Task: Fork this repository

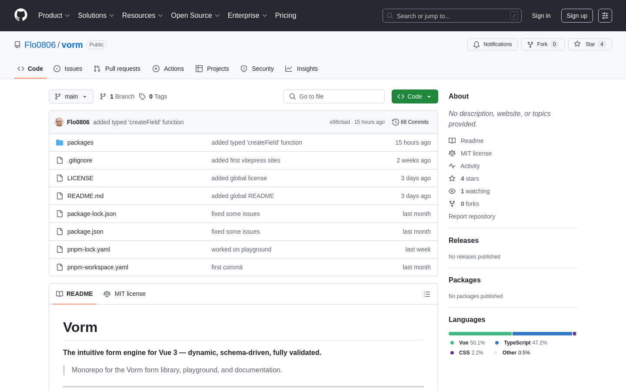Action: [x=543, y=44]
